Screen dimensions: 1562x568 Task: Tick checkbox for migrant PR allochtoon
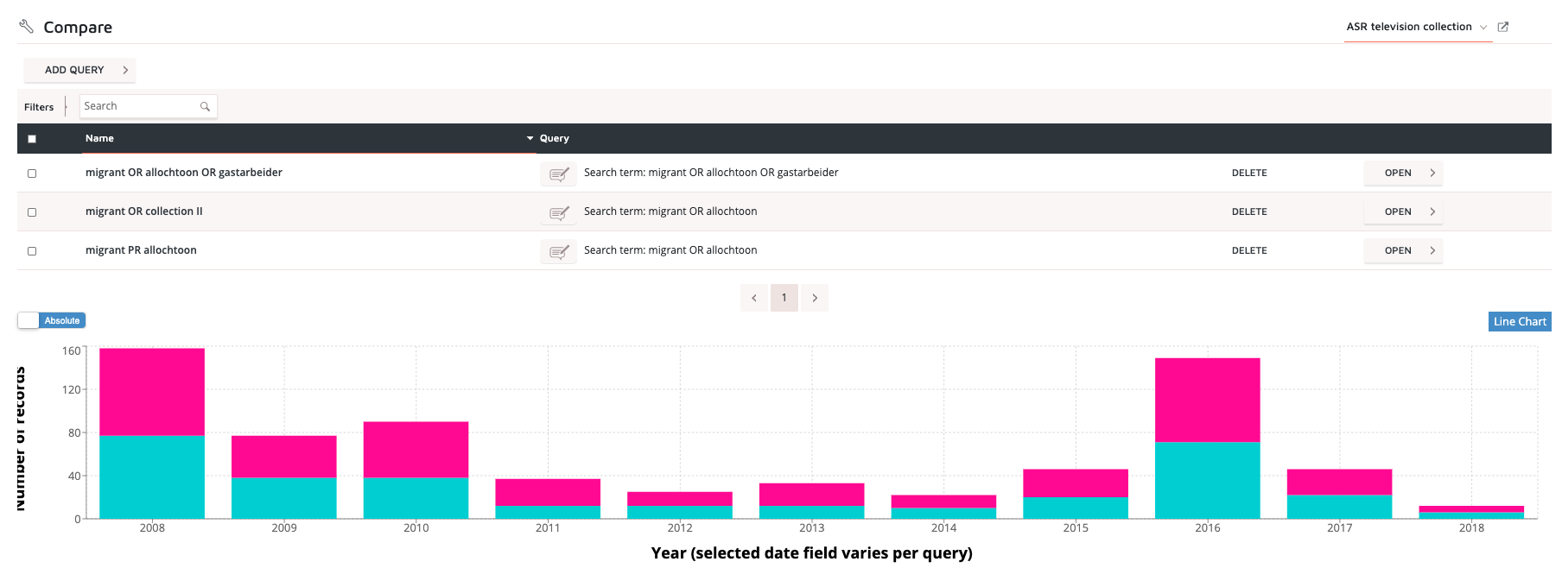coord(32,251)
